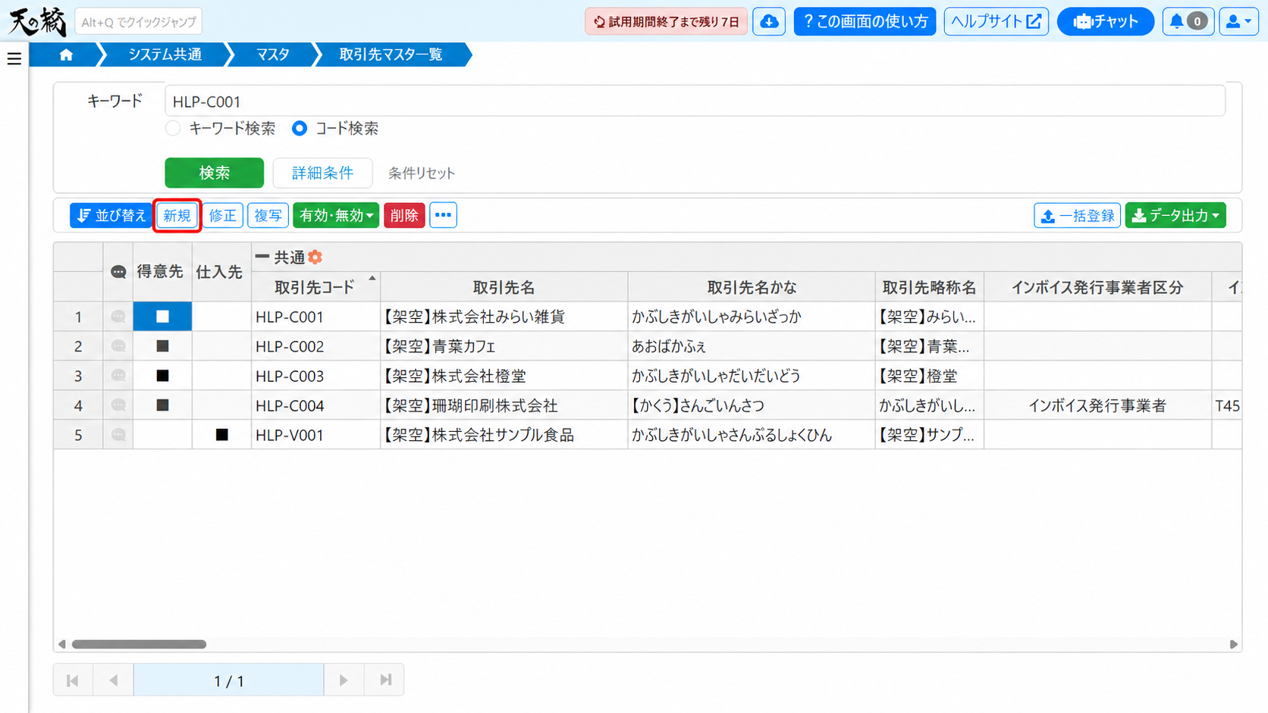
Task: Click right arrow of horizontal scrollbar
Action: tap(1233, 644)
